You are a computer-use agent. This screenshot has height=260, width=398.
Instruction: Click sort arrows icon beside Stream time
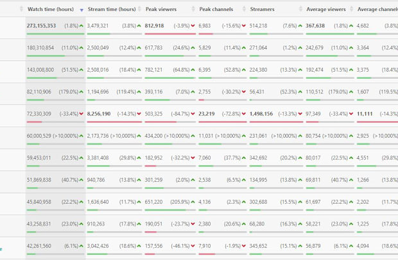click(139, 10)
